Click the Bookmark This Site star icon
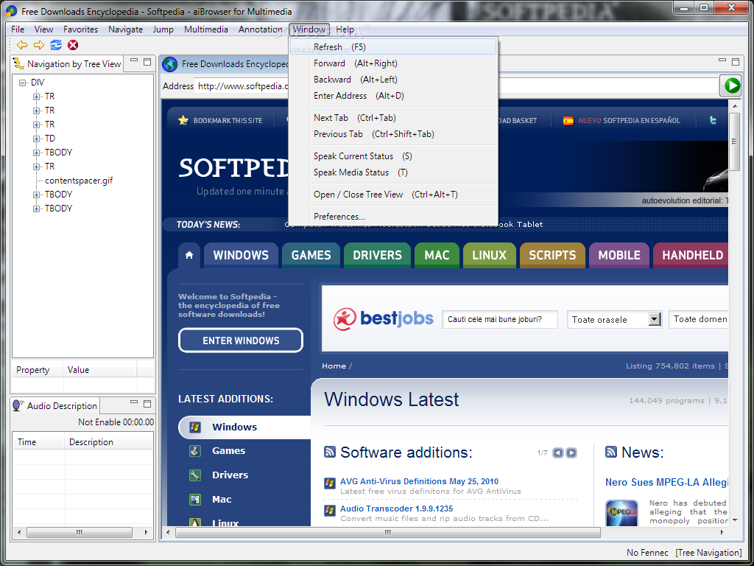The height and width of the screenshot is (566, 754). click(x=183, y=120)
